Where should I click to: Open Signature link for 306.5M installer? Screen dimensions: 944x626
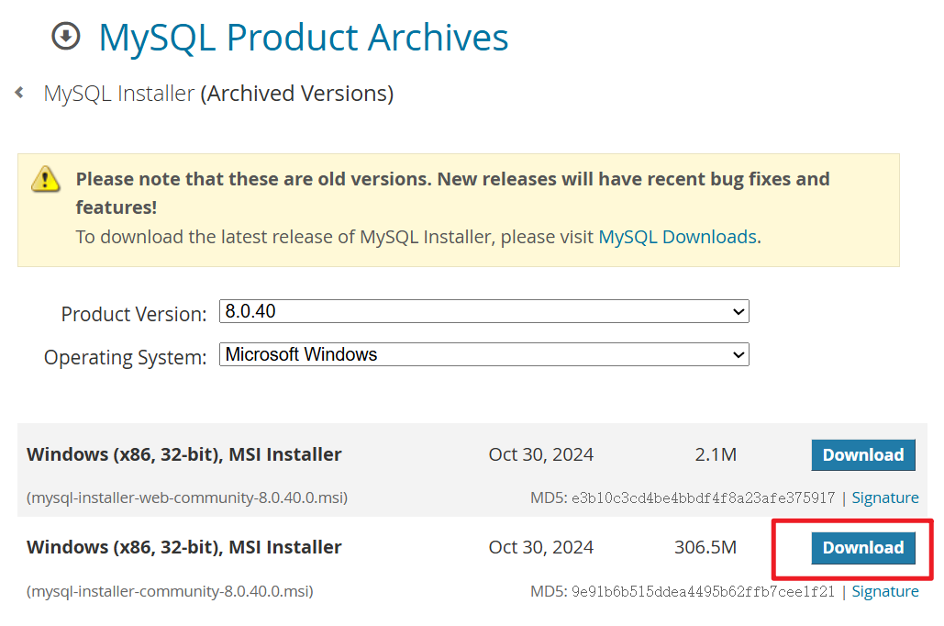tap(884, 591)
